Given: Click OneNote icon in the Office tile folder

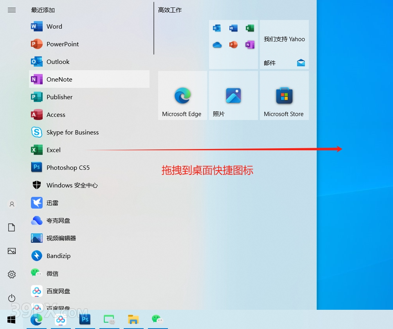Looking at the screenshot, I should click(250, 45).
